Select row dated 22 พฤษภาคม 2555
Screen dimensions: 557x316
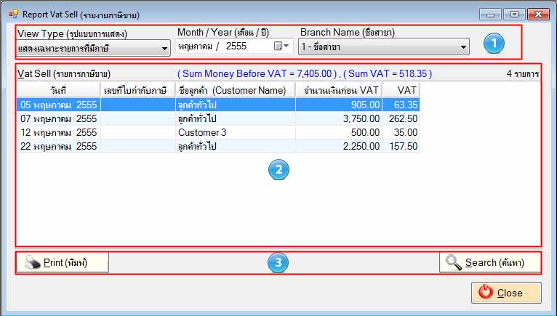coord(218,146)
